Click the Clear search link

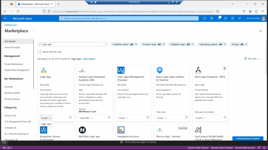[x=89, y=59]
